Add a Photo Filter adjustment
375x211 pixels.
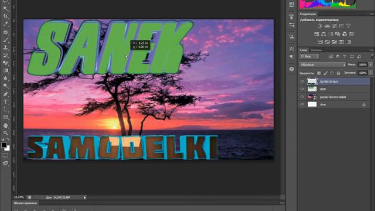pyautogui.click(x=337, y=34)
